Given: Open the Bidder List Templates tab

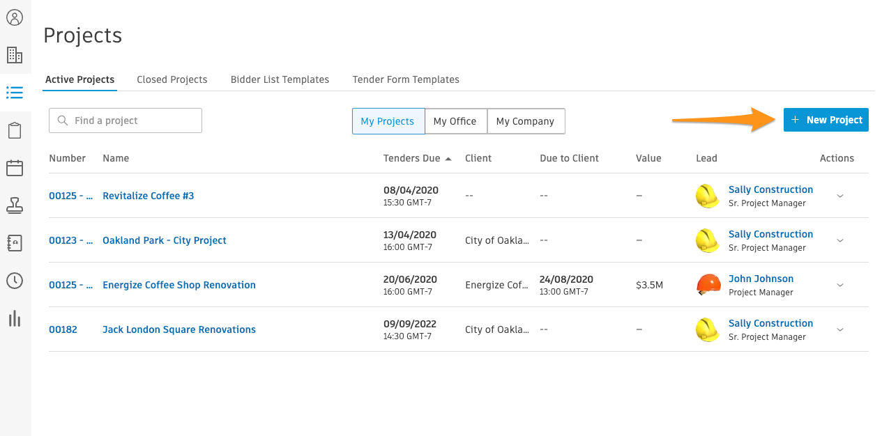Looking at the screenshot, I should 280,79.
